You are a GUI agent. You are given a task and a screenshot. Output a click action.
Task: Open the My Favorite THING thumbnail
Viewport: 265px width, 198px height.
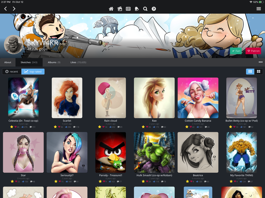tap(241, 152)
